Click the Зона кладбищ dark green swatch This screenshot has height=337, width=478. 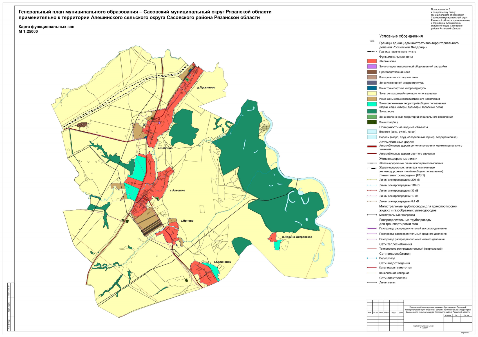click(x=372, y=122)
